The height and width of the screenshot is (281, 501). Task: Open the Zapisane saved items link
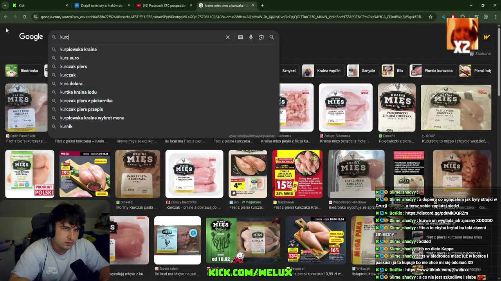pyautogui.click(x=480, y=53)
